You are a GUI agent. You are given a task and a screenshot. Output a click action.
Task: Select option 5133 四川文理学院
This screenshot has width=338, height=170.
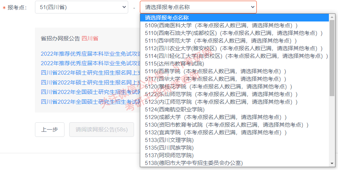point(235,140)
